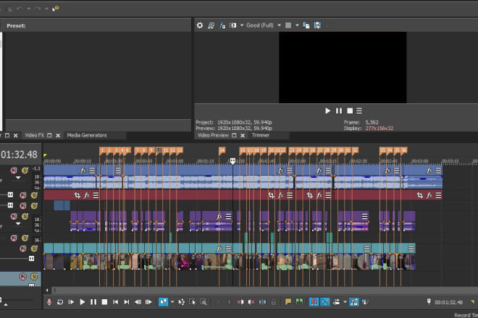Click the Split event icon
The height and width of the screenshot is (318, 478).
tap(262, 302)
